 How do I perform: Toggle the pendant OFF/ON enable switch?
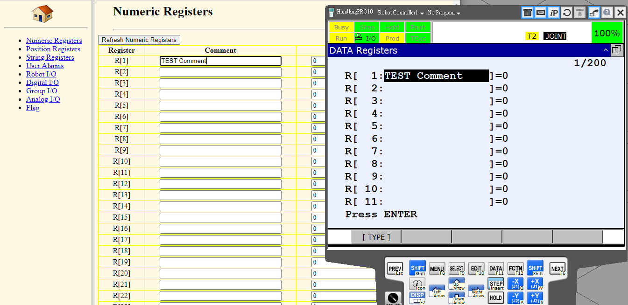(x=393, y=298)
